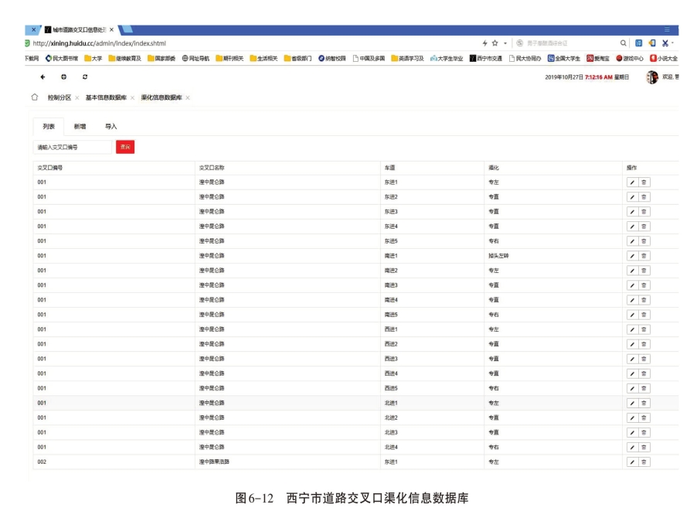Screen dimensions: 697x518
Task: Click the 交叉口编号 search input field
Action: 73,147
